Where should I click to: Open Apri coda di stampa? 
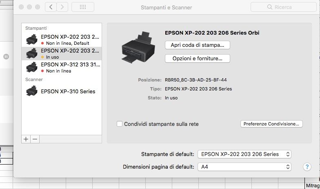coord(198,45)
